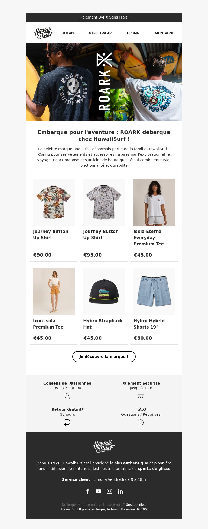The width and height of the screenshot is (208, 529).
Task: Follow the Paiement 3/4 X Sans Frais link
Action: pyautogui.click(x=104, y=17)
